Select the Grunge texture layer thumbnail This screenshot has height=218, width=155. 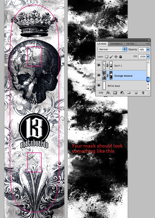tap(104, 75)
